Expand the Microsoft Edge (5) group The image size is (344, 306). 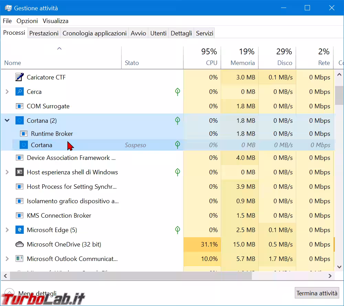tap(7, 230)
